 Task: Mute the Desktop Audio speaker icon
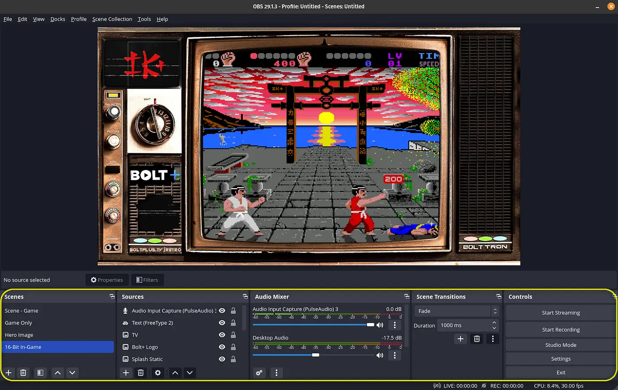(x=380, y=355)
